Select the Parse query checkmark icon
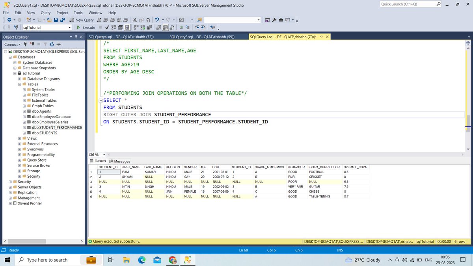This screenshot has height=266, width=473. tap(107, 28)
